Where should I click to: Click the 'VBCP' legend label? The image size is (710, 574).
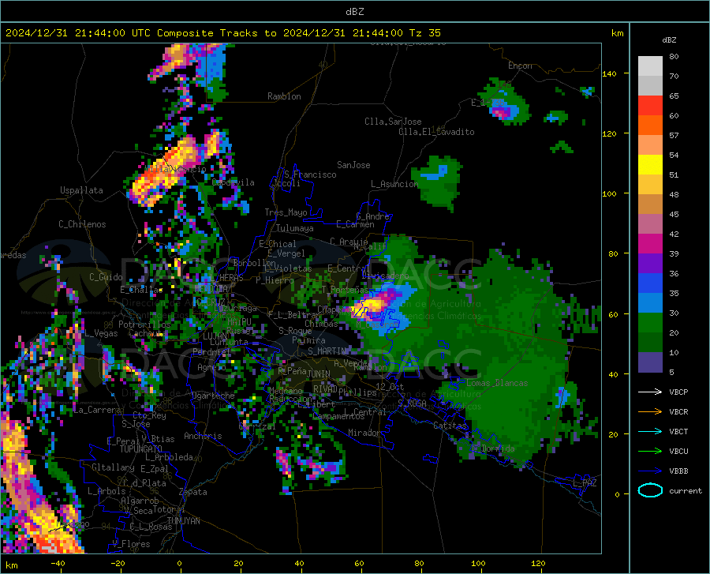point(678,392)
